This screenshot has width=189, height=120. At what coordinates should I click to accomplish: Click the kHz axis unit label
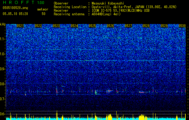[x=3, y=24]
